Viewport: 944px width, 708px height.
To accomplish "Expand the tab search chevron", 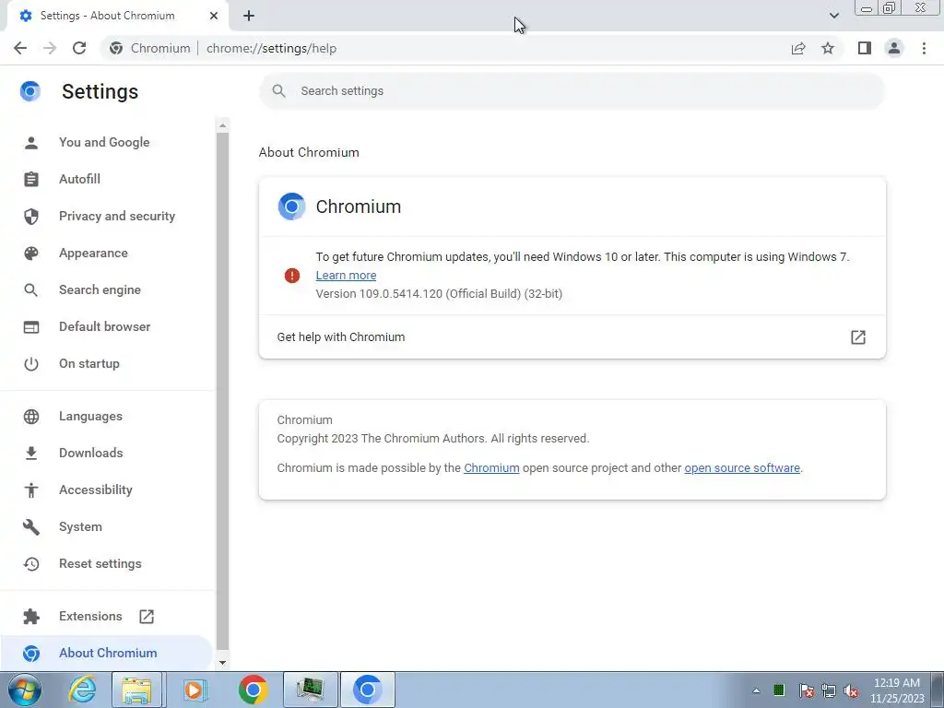I will [833, 16].
